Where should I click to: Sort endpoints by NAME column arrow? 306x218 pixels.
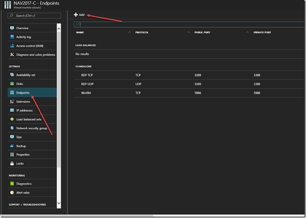click(x=129, y=32)
